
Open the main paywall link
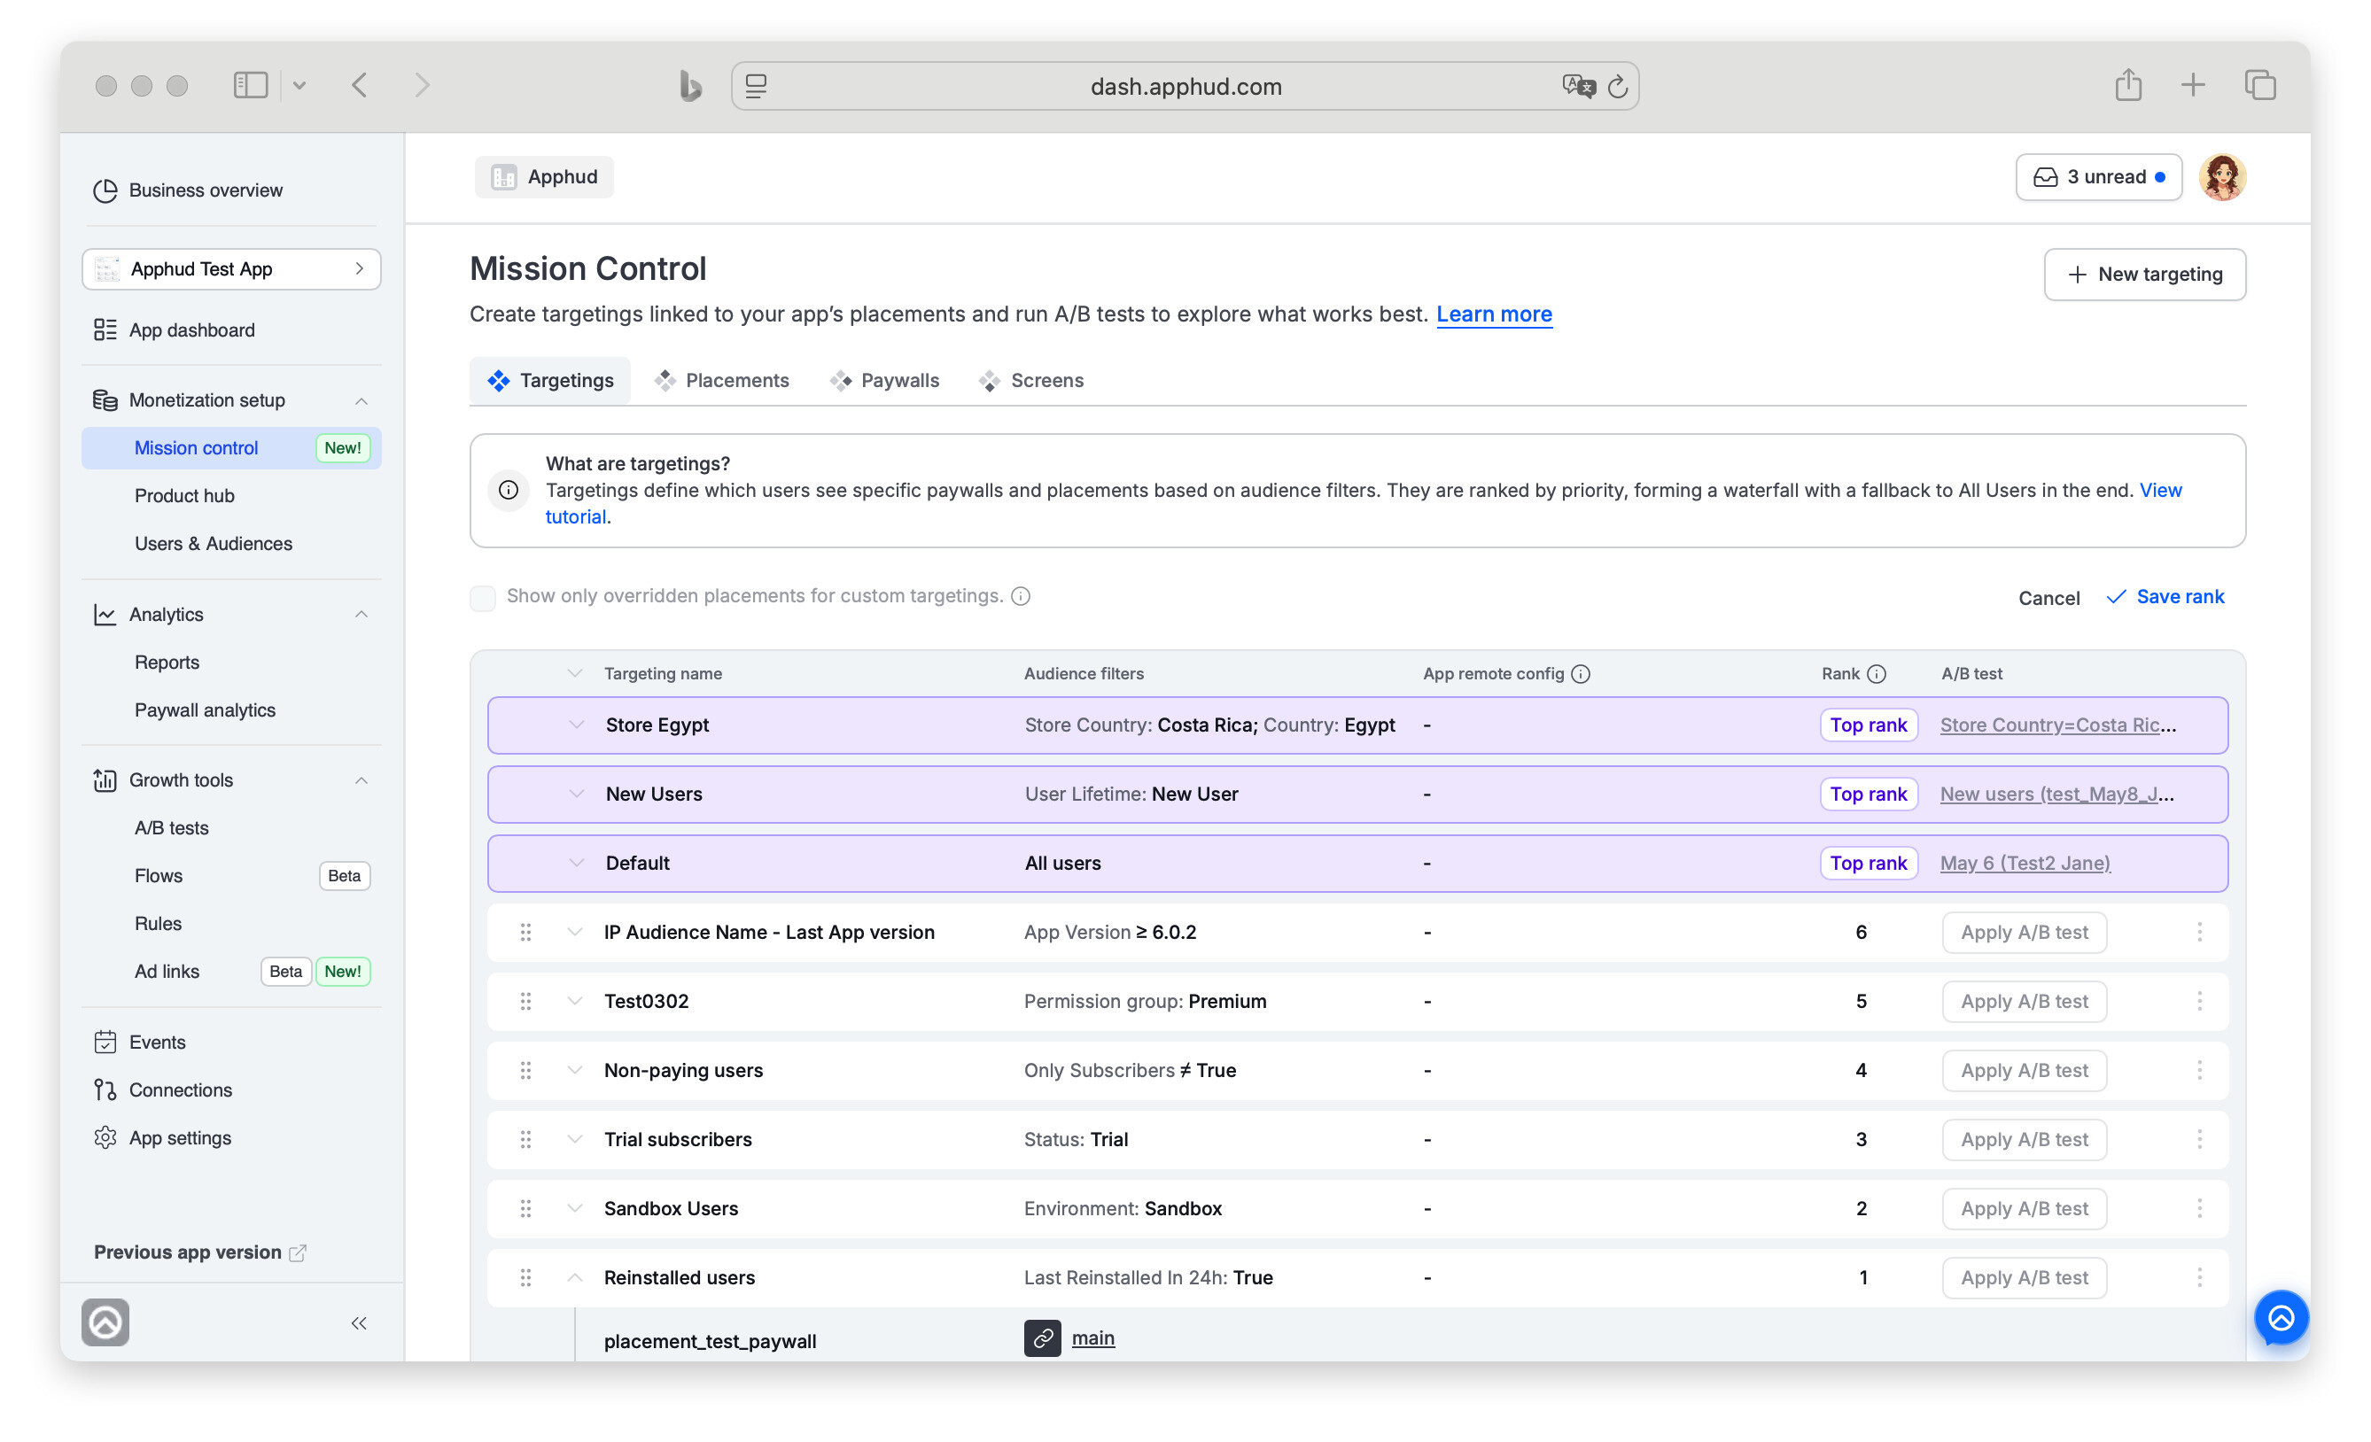pyautogui.click(x=1092, y=1337)
